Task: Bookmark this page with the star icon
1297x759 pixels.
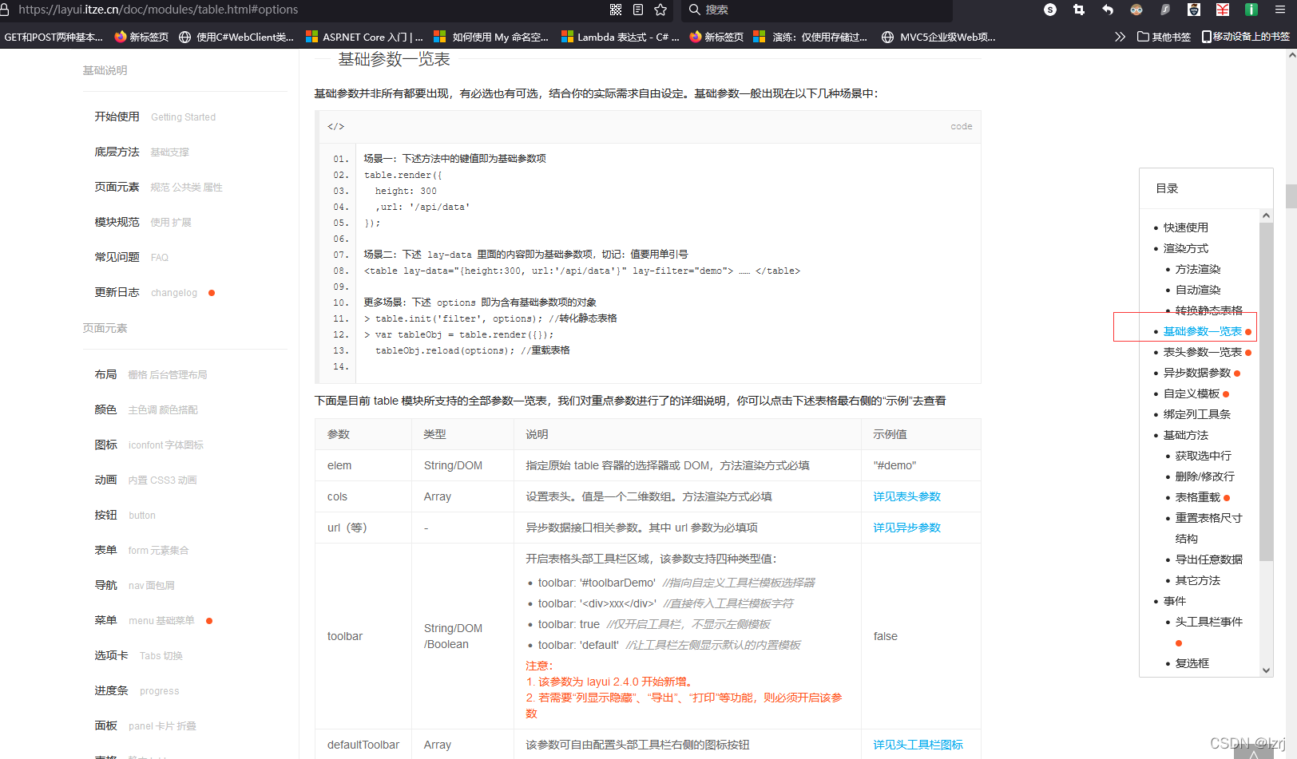Action: [x=660, y=10]
